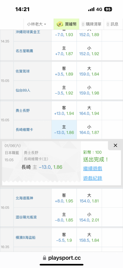
Task: Open 名古屋戰鷹 team link
Action: click(x=24, y=51)
